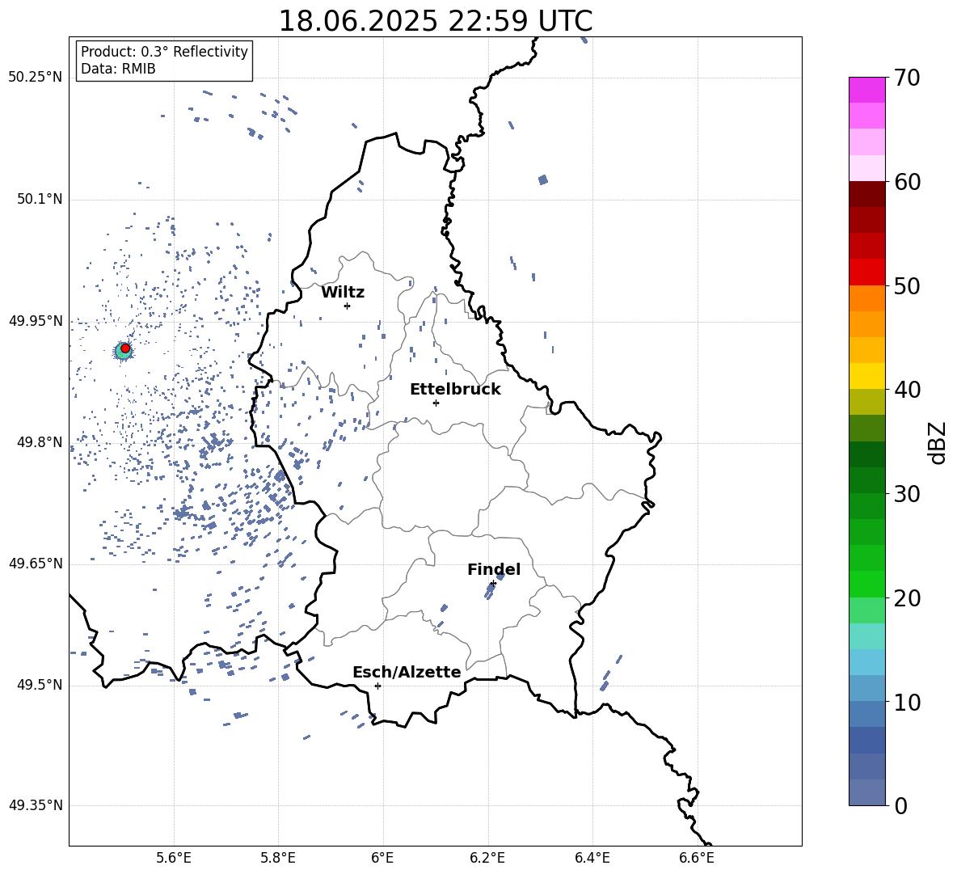Click the Esch/Alzette station cross marker
The height and width of the screenshot is (874, 957).
point(377,686)
